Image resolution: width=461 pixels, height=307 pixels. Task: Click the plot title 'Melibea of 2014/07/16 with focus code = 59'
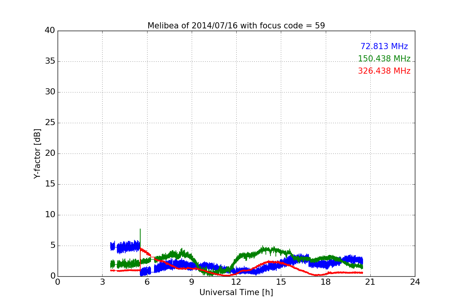click(236, 26)
